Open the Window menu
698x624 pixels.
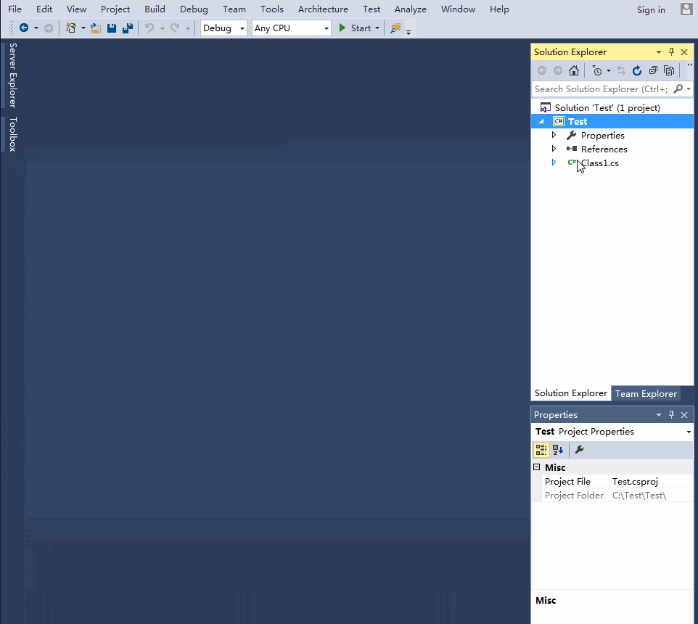click(x=458, y=9)
